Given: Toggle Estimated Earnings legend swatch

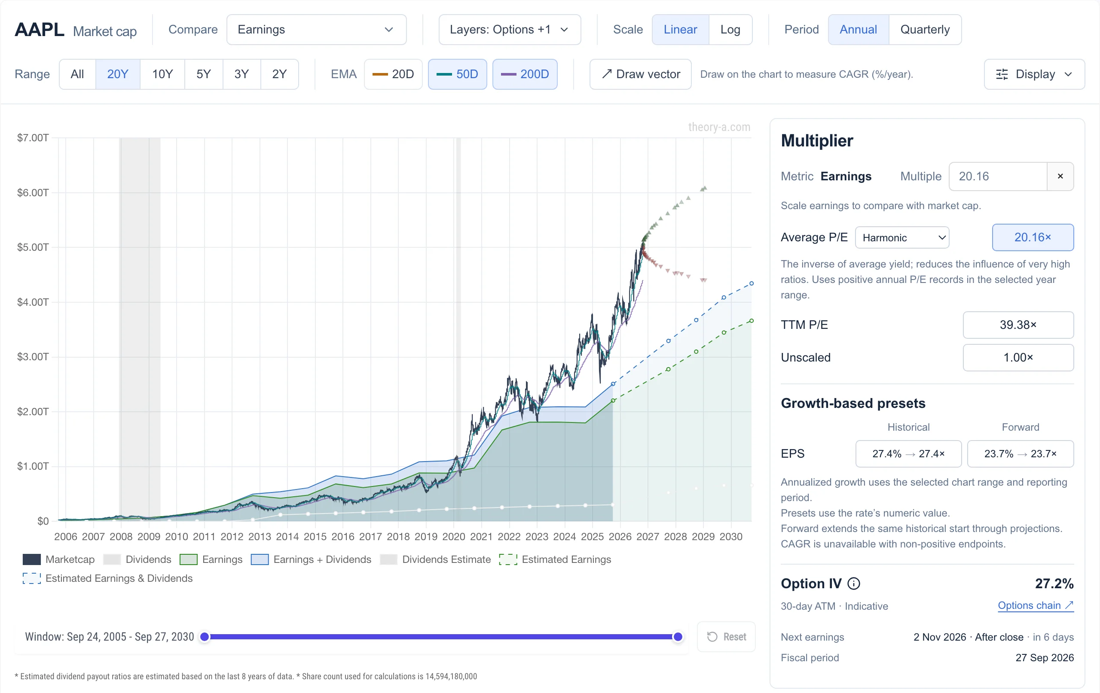Looking at the screenshot, I should pos(508,559).
